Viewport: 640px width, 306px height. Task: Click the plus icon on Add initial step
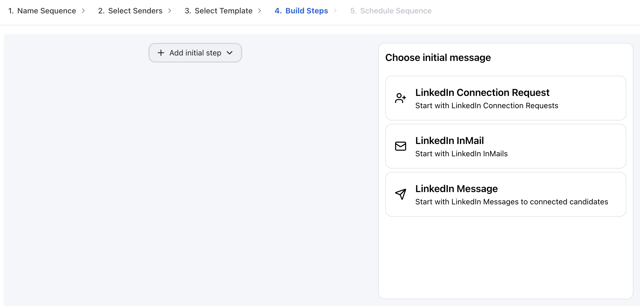[161, 53]
